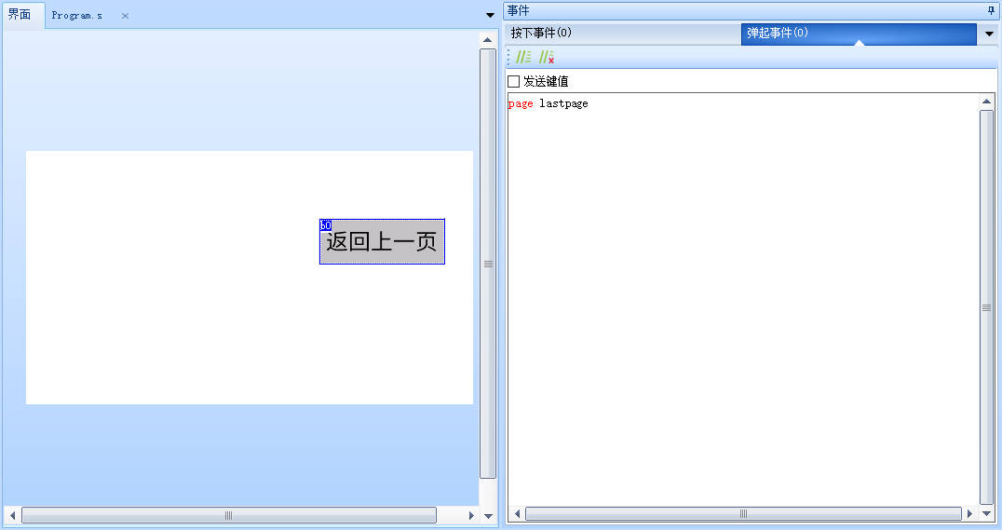Click left arrow of canvas horizontal scrollbar
Screen dimensions: 1002x530
tap(12, 515)
